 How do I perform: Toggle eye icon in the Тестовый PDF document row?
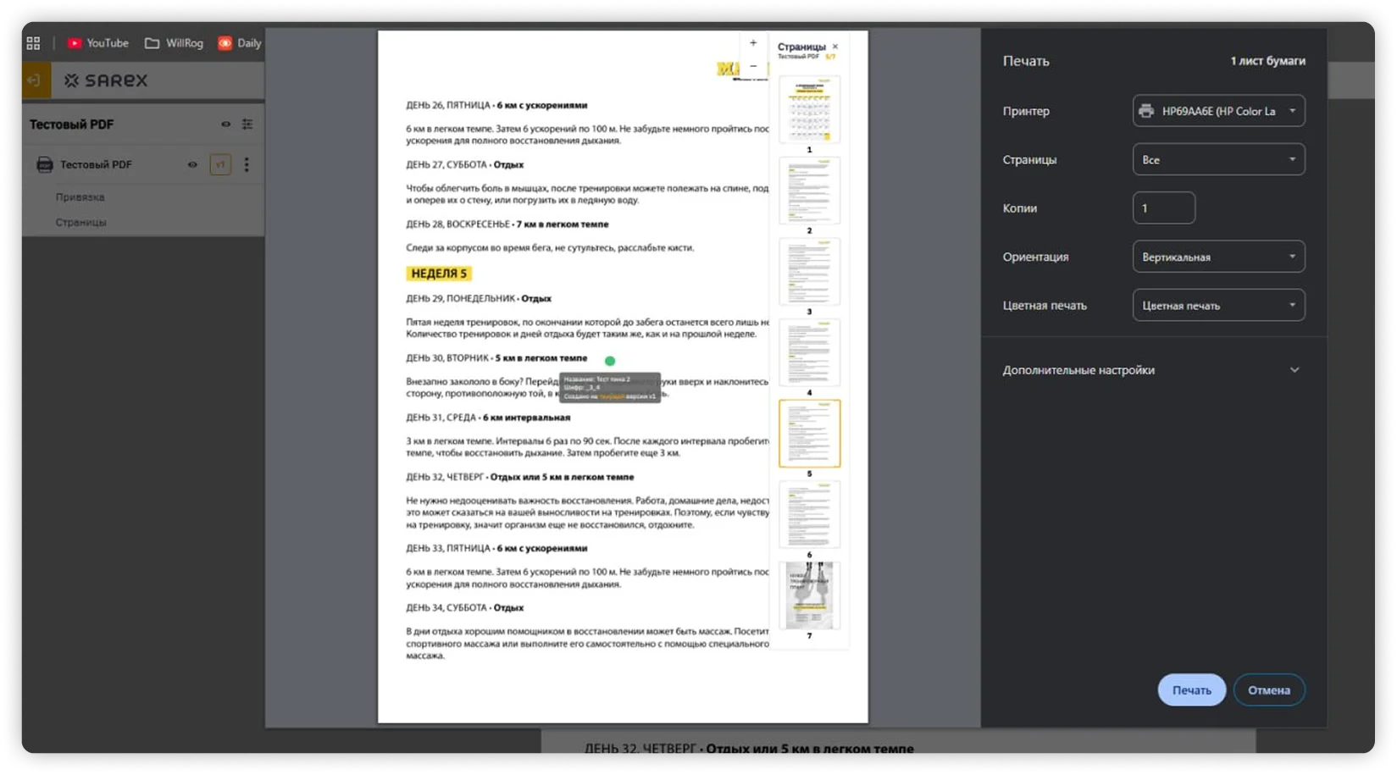(192, 164)
